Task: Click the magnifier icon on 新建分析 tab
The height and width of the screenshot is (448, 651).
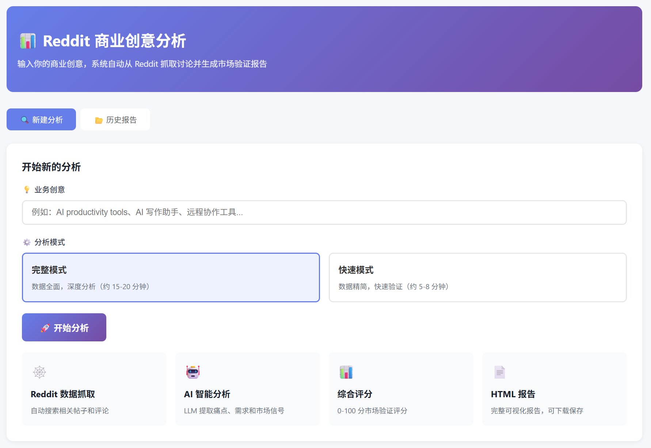Action: tap(24, 120)
